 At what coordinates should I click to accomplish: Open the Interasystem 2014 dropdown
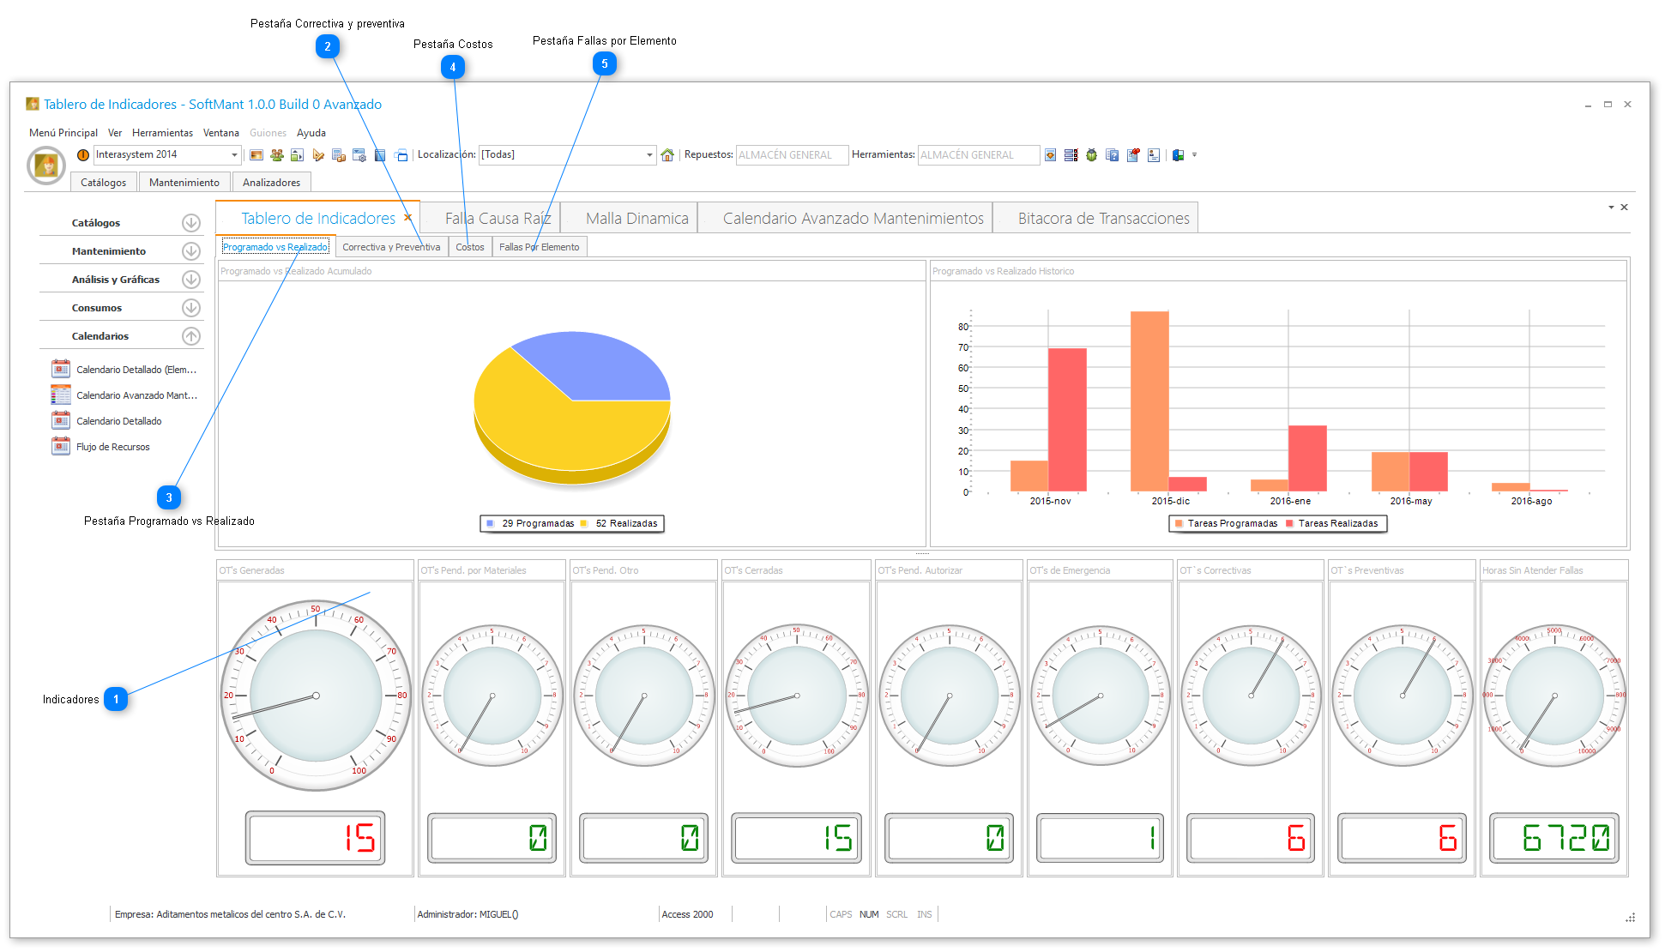point(234,155)
